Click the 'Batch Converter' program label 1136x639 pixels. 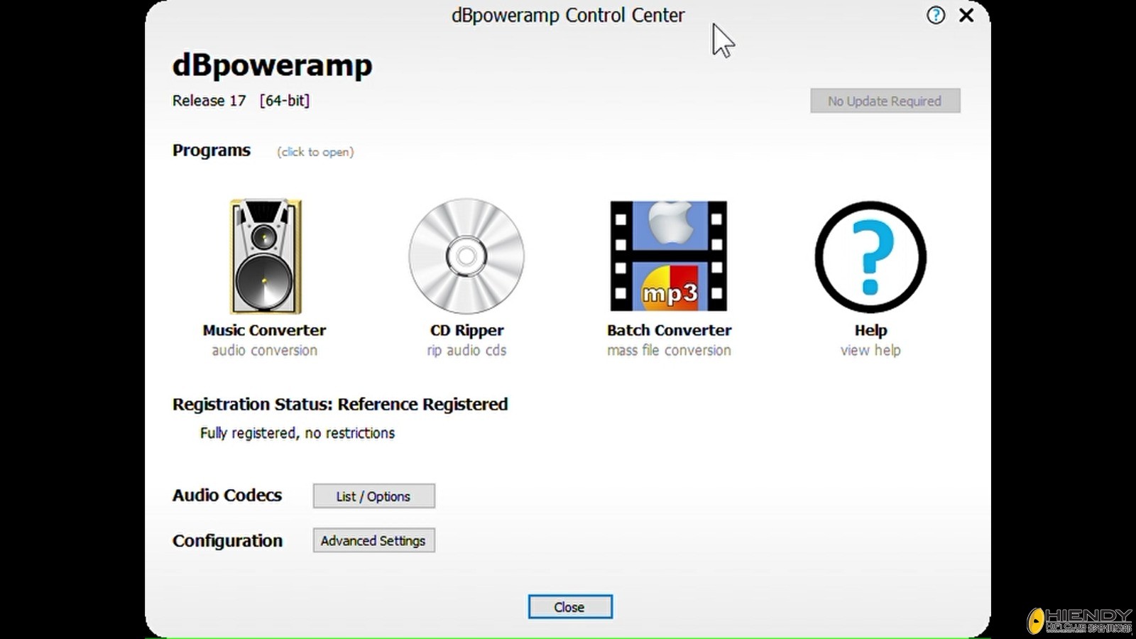[669, 330]
